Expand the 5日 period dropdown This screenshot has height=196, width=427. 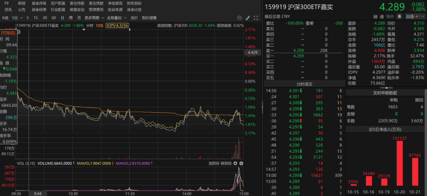tap(21, 18)
